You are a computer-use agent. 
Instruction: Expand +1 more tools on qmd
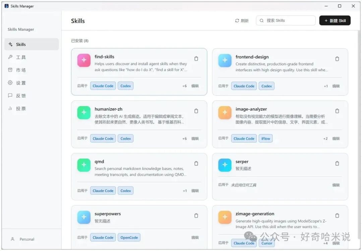(185, 191)
